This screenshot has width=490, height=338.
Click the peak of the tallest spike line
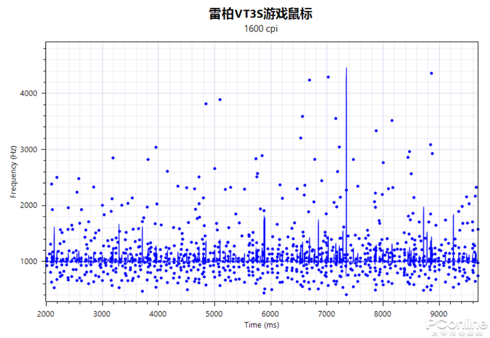pos(346,68)
